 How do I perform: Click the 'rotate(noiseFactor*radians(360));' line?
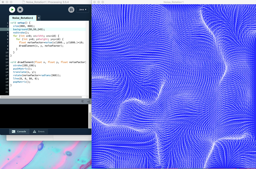[x=37, y=75]
